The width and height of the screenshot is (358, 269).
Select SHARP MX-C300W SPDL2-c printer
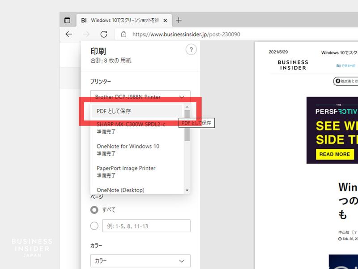click(x=130, y=125)
